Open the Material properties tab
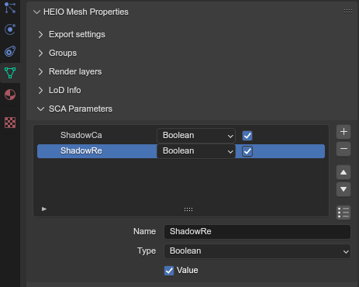This screenshot has width=359, height=287. [10, 95]
